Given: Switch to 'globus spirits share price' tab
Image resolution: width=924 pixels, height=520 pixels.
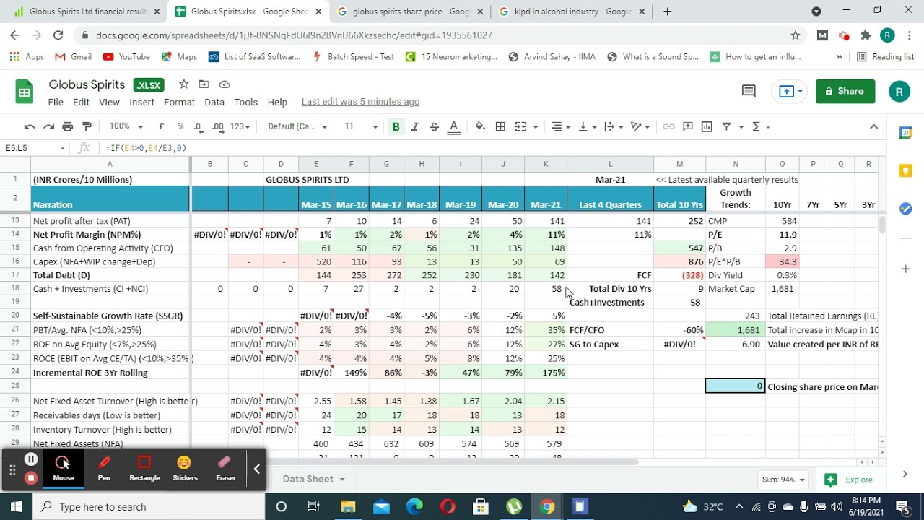Looking at the screenshot, I should tap(410, 12).
